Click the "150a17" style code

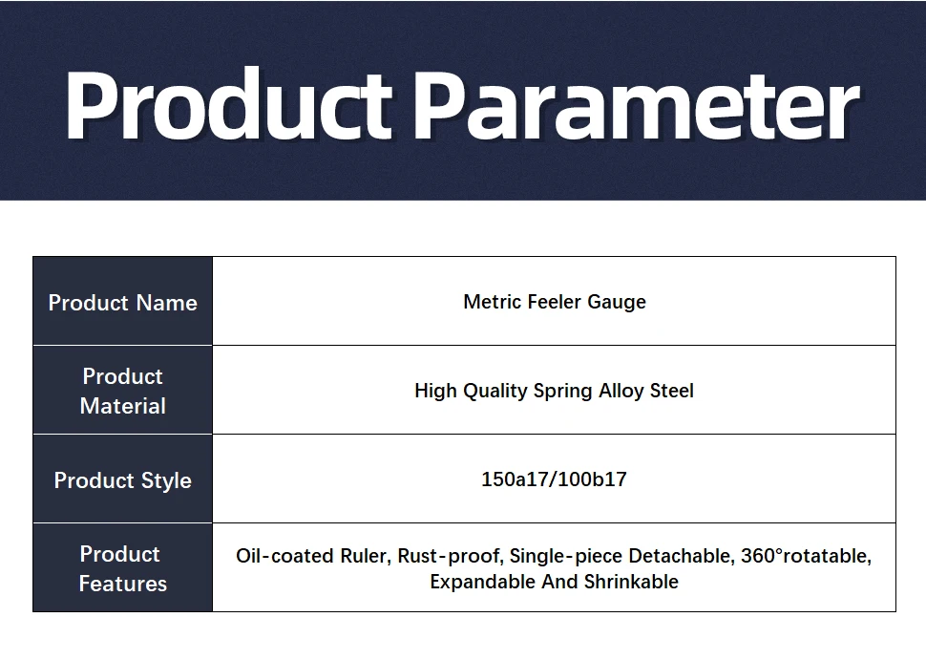tap(515, 479)
